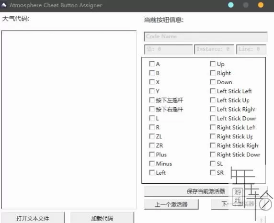This screenshot has height=223, width=274.
Task: Toggle the Left Stick Right checkbox
Action: pos(213,109)
